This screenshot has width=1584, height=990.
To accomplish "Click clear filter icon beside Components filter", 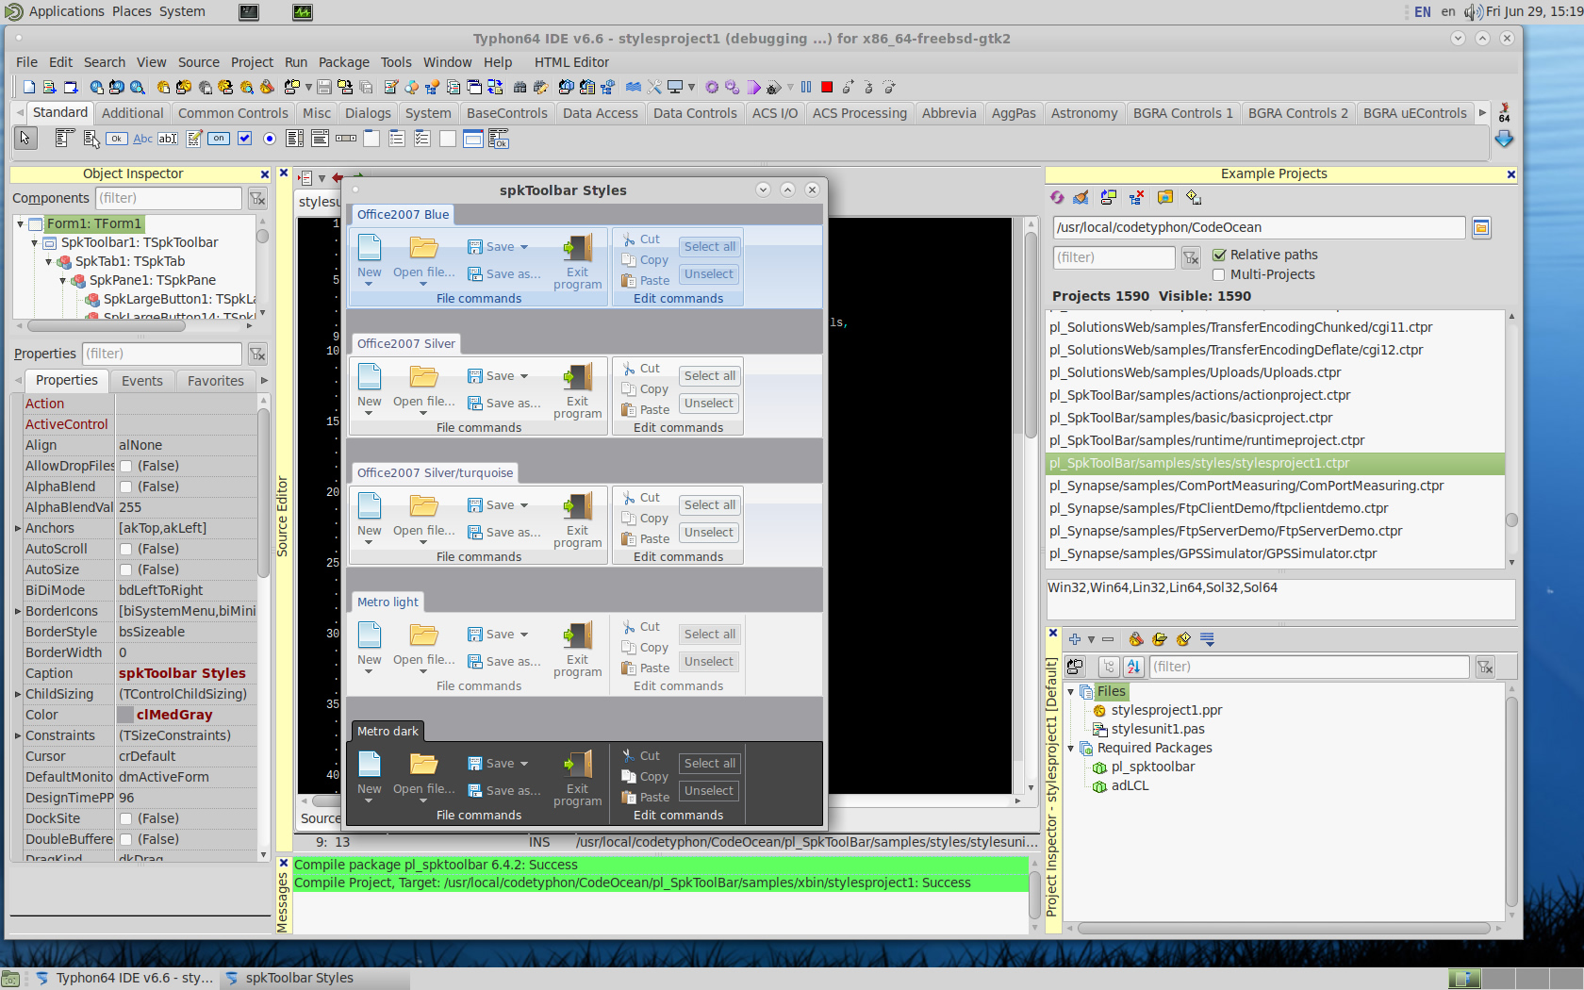I will click(257, 198).
